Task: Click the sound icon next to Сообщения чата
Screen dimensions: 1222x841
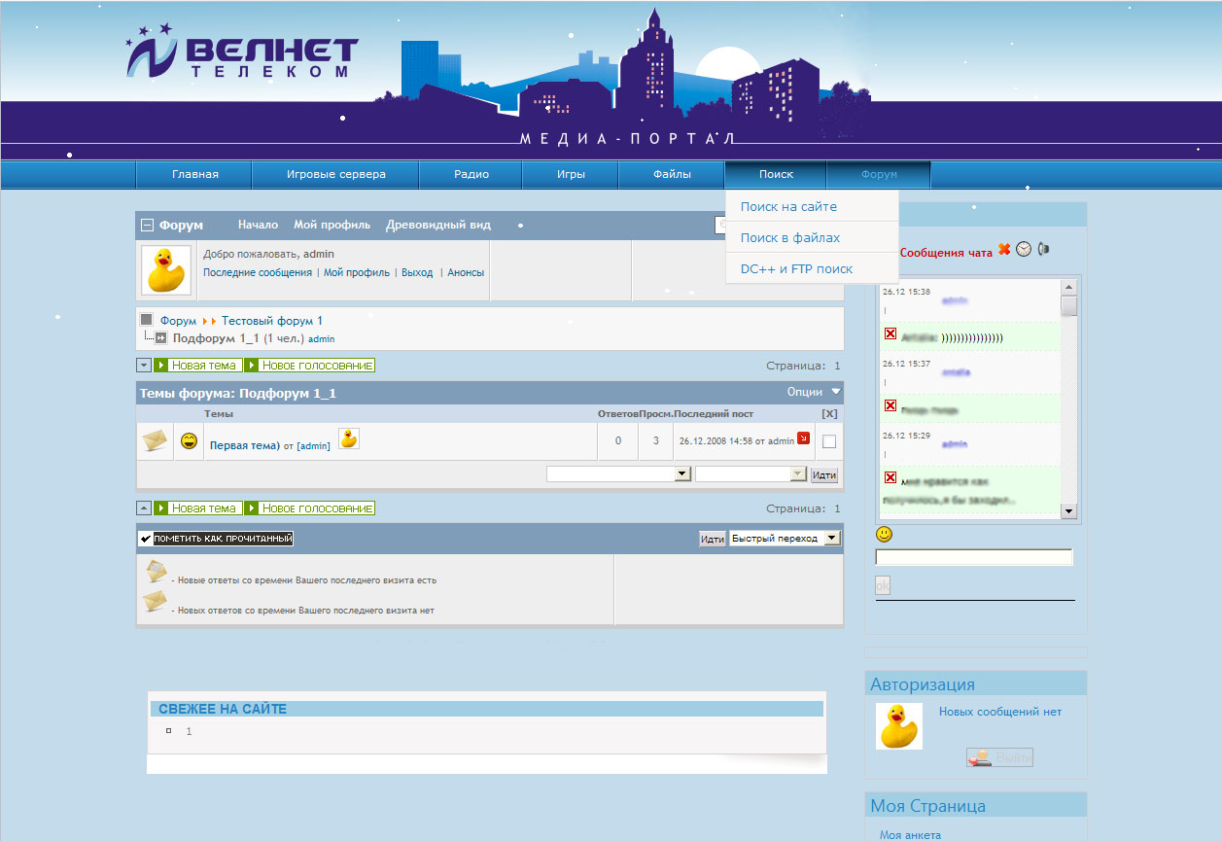Action: (1043, 250)
